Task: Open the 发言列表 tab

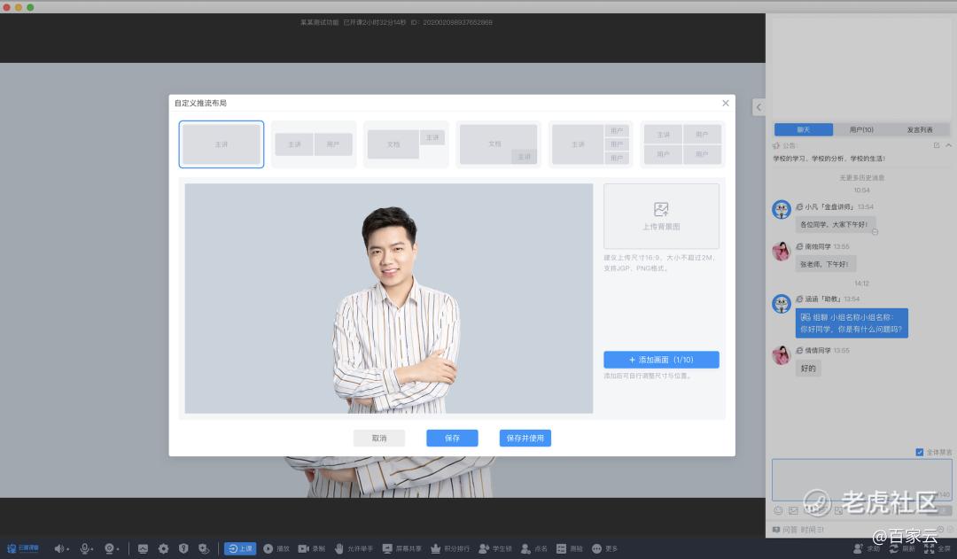Action: pos(919,129)
